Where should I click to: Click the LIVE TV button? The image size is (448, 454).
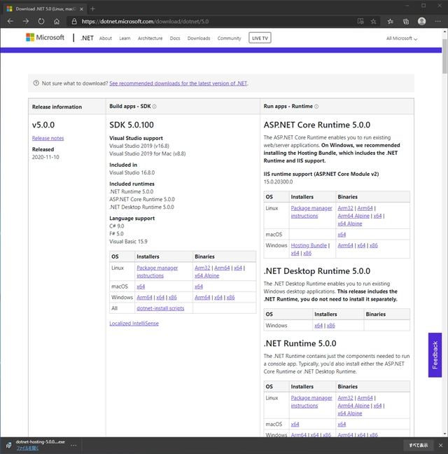click(x=260, y=38)
